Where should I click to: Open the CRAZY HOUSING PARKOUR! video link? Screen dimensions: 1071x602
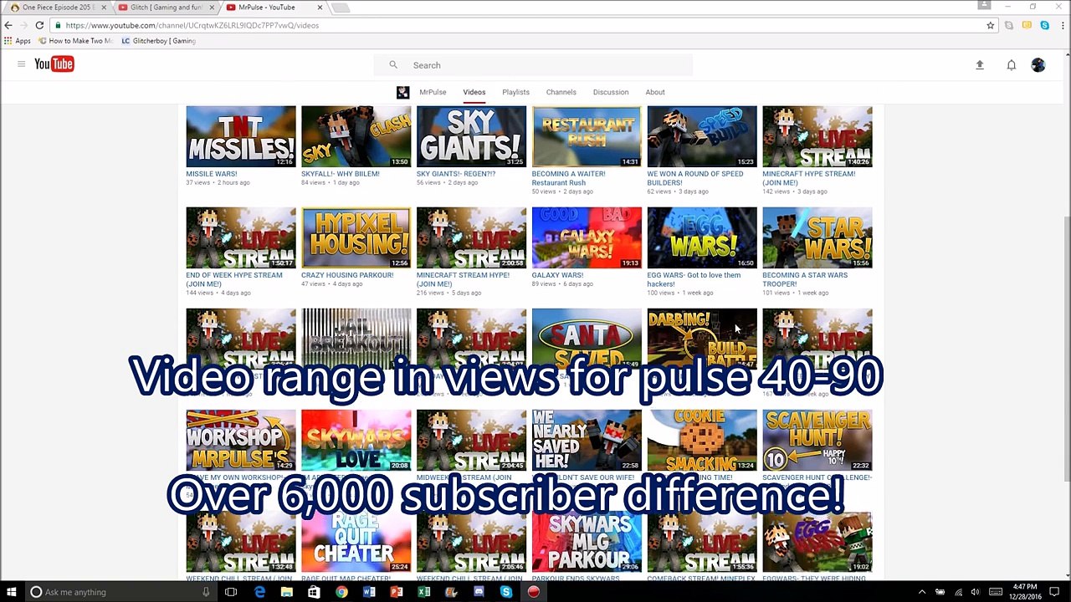347,275
